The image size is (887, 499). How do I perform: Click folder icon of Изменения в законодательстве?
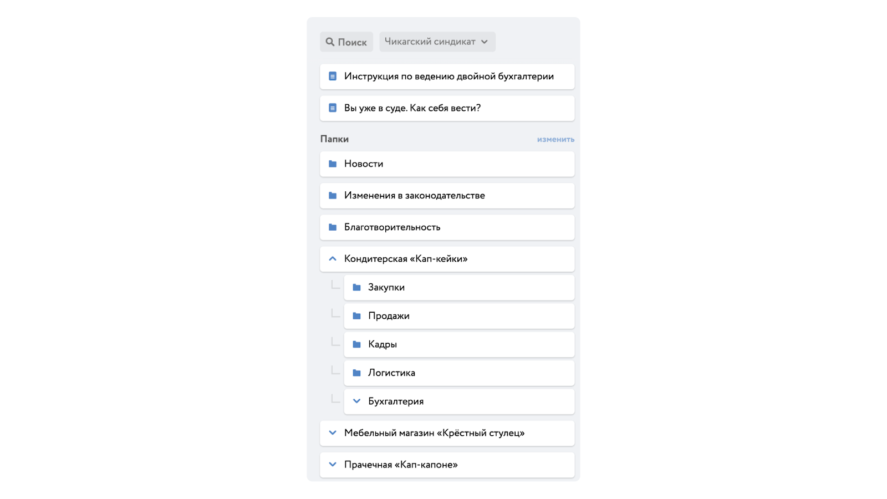tap(333, 195)
